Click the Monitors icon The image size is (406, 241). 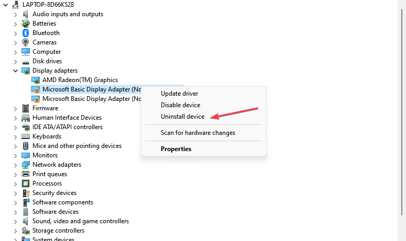25,155
